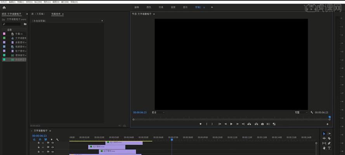345x155 pixels.
Task: Click the Lift button
Action: coord(249,124)
